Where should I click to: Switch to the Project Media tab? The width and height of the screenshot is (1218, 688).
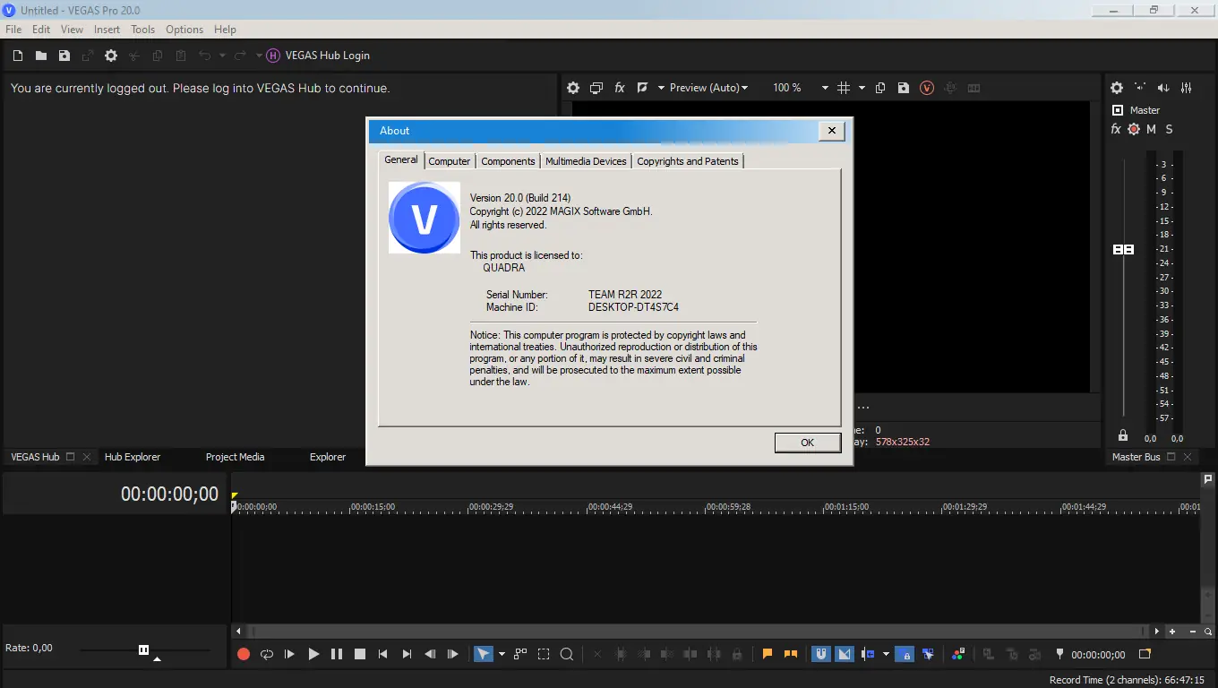236,457
